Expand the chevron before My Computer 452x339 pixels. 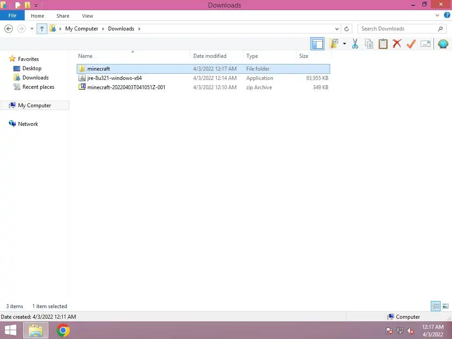tap(60, 29)
